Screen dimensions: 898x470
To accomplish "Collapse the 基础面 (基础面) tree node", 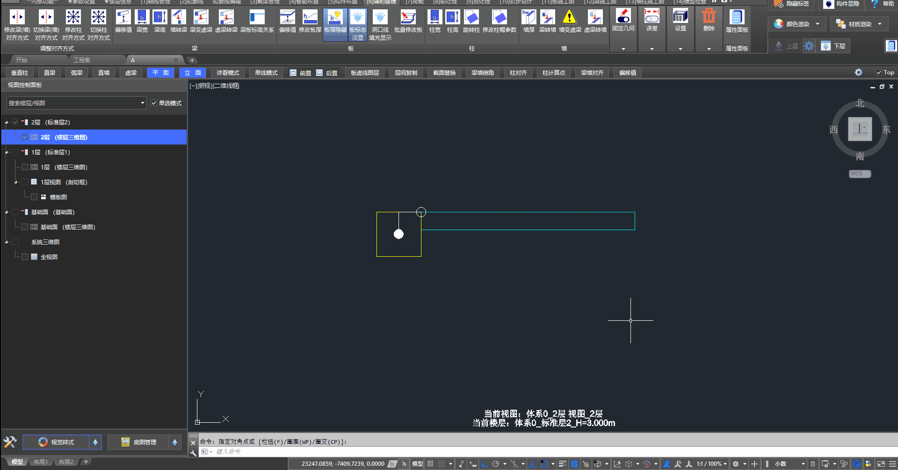I will coord(7,212).
